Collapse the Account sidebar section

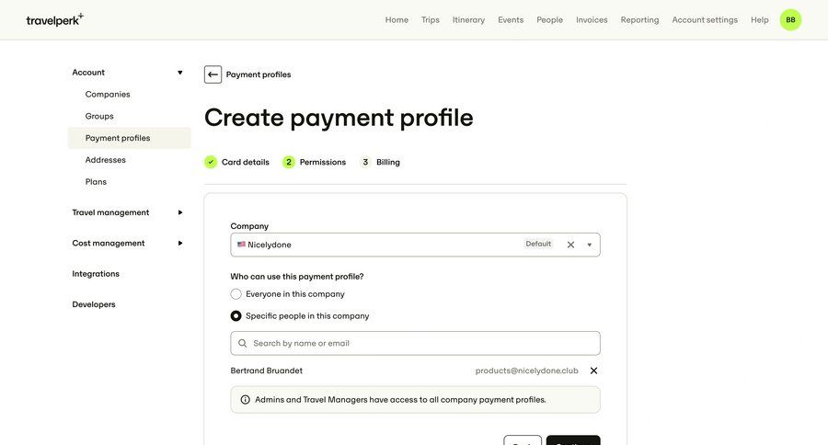point(179,73)
